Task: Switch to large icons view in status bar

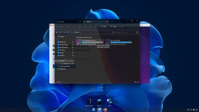Action: pyautogui.click(x=138, y=82)
